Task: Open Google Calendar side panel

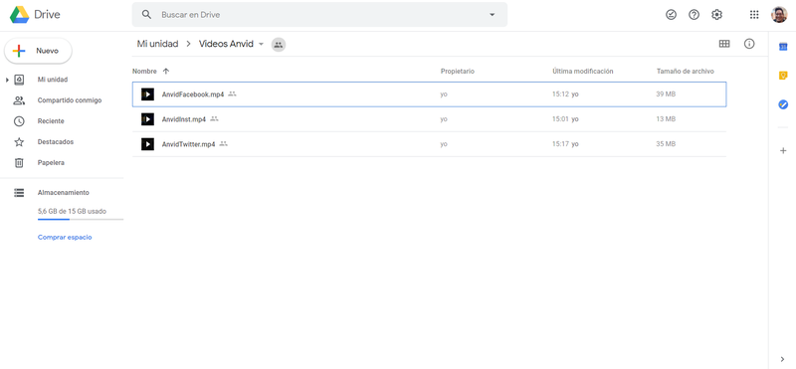Action: (x=783, y=47)
